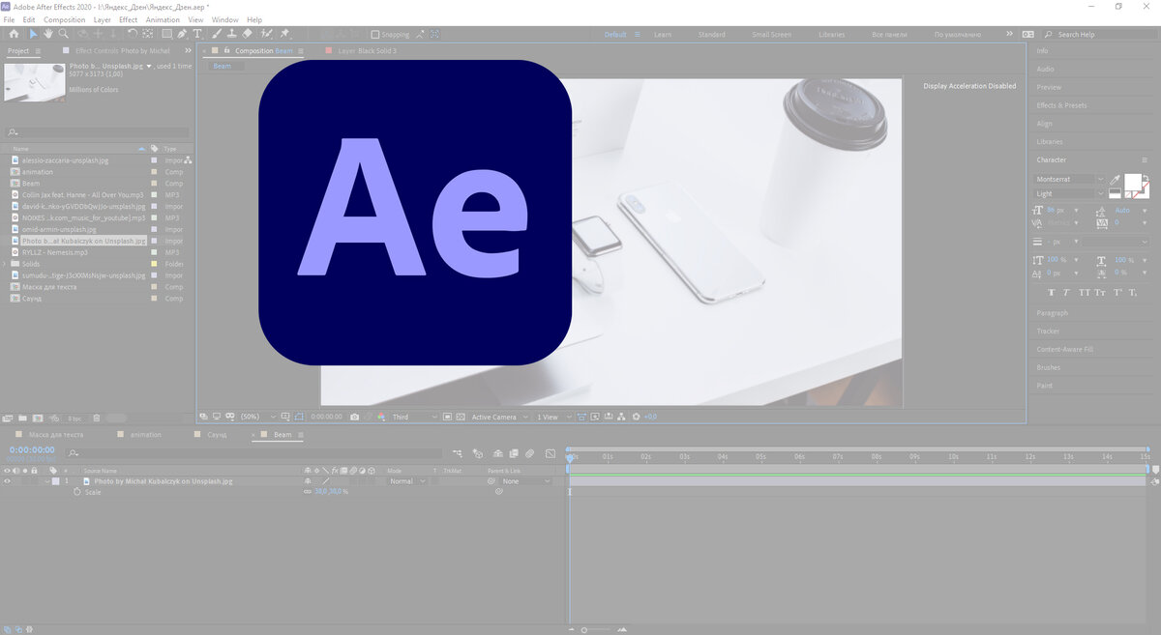Select the Home icon in the toolbar
Viewport: 1161px width, 635px height.
(14, 34)
